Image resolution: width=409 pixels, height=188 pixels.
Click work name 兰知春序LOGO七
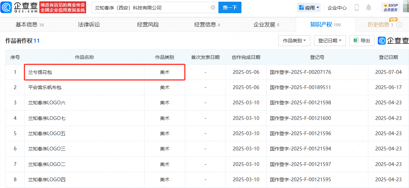click(x=47, y=118)
